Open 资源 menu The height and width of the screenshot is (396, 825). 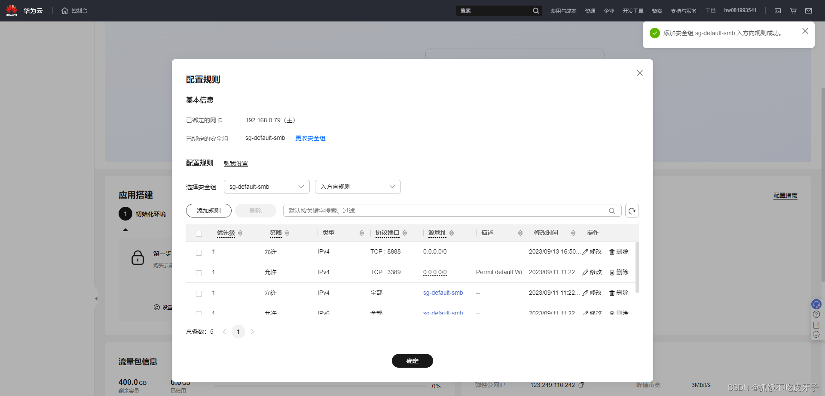[590, 11]
